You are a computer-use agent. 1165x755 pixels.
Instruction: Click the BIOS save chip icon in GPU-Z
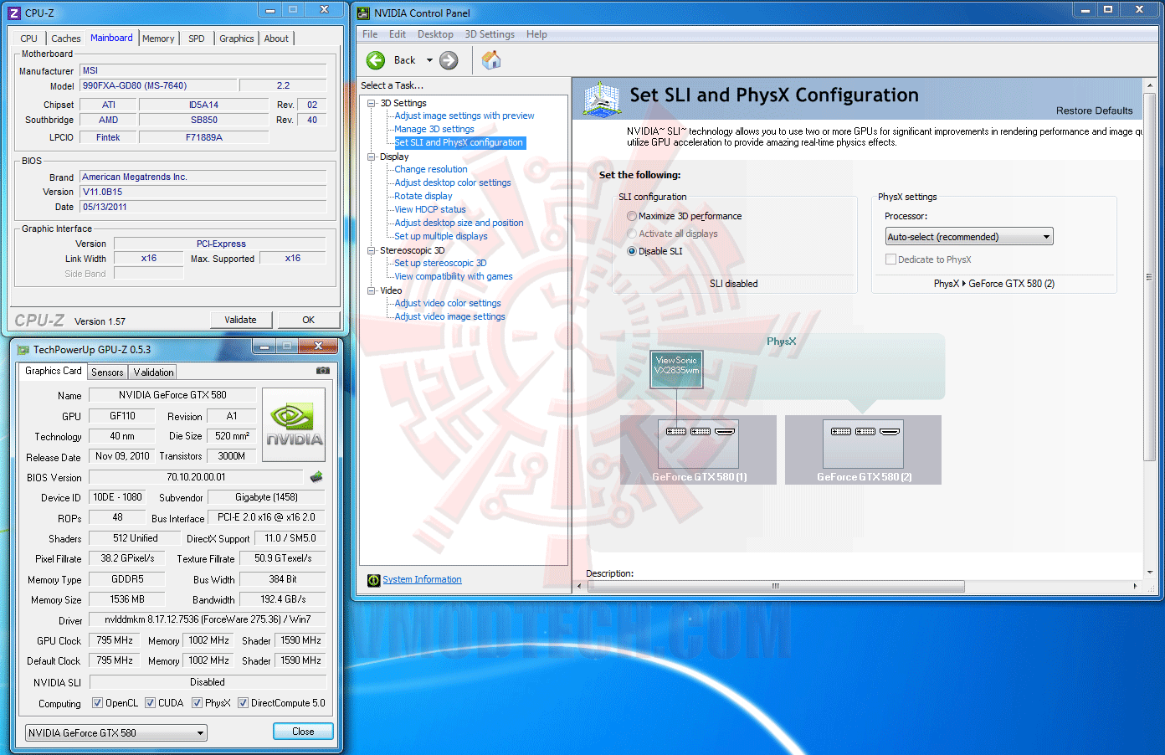click(316, 477)
